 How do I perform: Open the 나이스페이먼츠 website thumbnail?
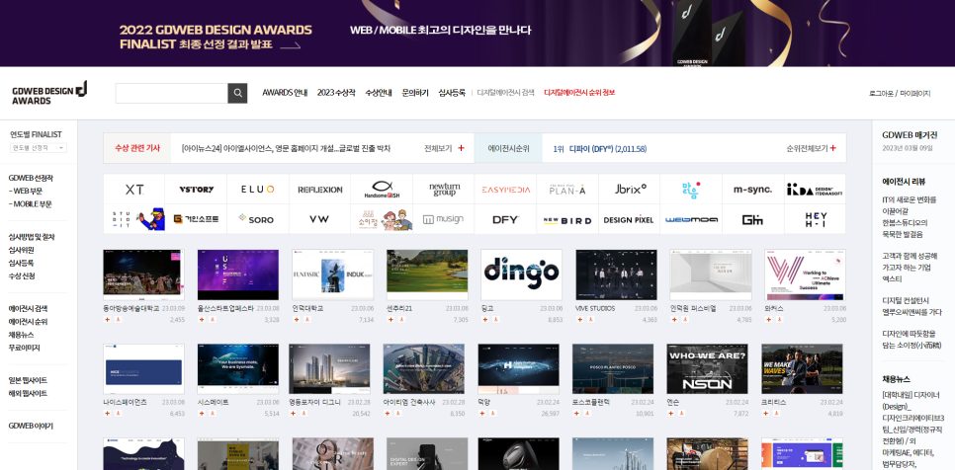pyautogui.click(x=143, y=369)
